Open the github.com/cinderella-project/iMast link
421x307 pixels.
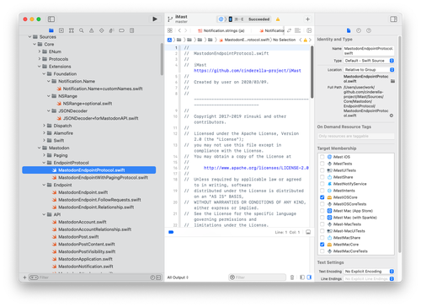click(x=248, y=71)
